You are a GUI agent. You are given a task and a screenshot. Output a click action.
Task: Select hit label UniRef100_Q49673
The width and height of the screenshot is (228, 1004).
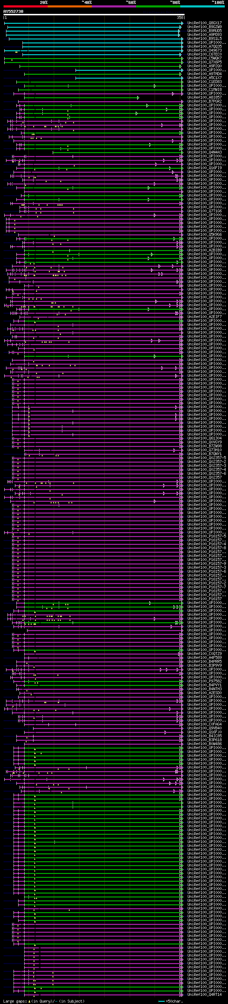(x=204, y=50)
